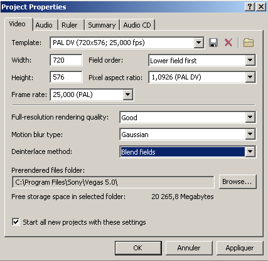Open Deinterlace method dropdown arrow
Image resolution: width=268 pixels, height=261 pixels.
tap(250, 151)
